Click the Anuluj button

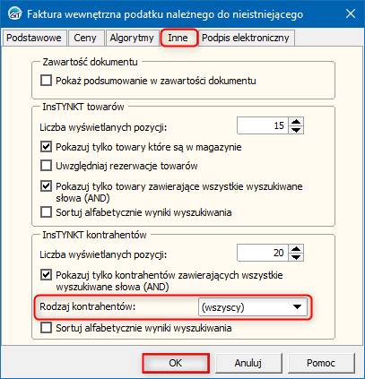tap(248, 363)
